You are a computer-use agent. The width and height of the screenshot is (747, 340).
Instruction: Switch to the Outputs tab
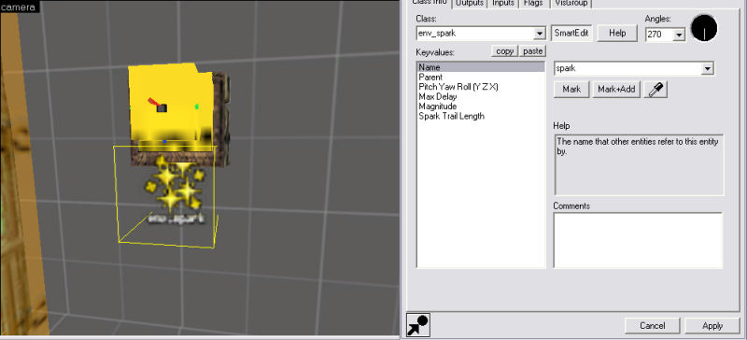click(470, 3)
